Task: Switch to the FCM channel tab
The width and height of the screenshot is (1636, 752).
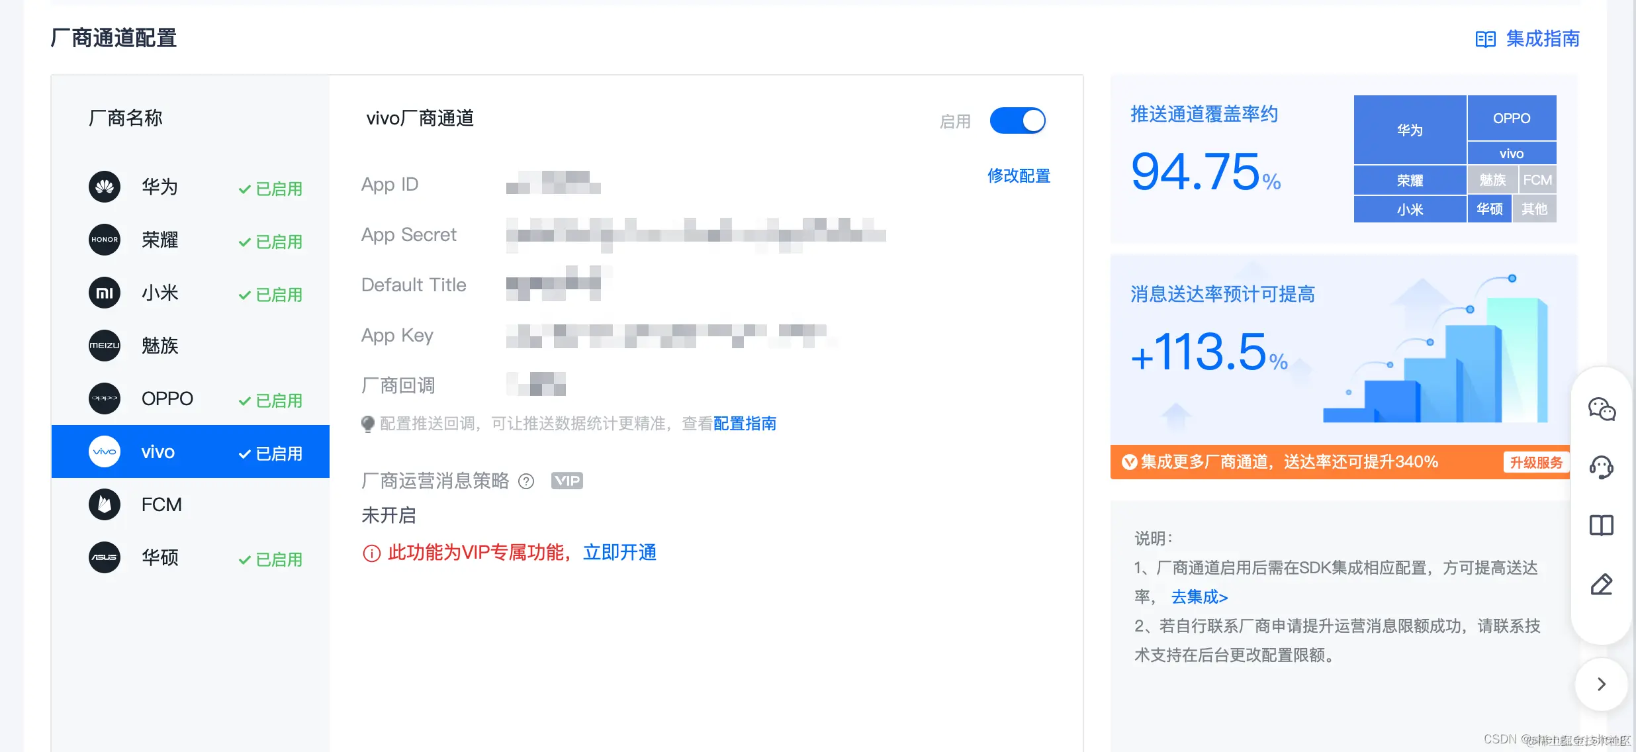Action: coord(161,504)
